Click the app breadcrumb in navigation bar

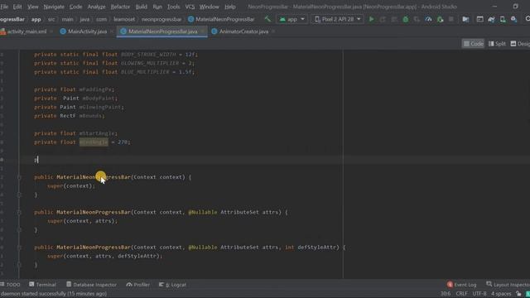(36, 19)
